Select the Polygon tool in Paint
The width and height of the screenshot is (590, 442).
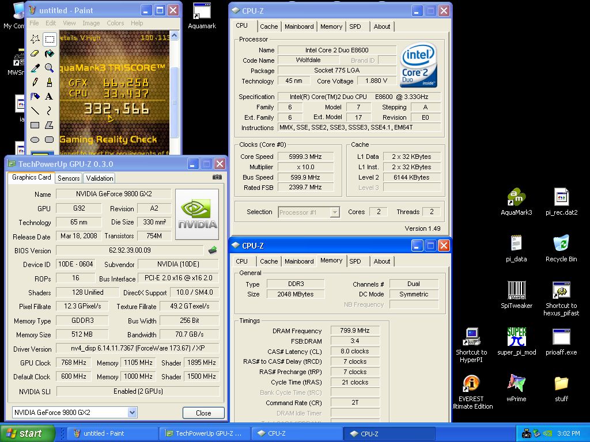(x=50, y=125)
